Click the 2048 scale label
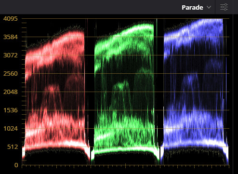Viewport: 238px width, 174px height. (x=11, y=92)
